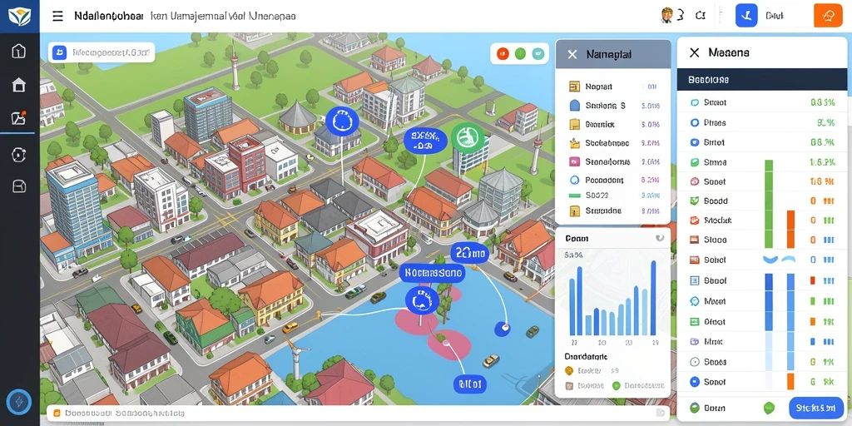Click the circular sync icon in the sidebar
The width and height of the screenshot is (852, 426).
(18, 155)
